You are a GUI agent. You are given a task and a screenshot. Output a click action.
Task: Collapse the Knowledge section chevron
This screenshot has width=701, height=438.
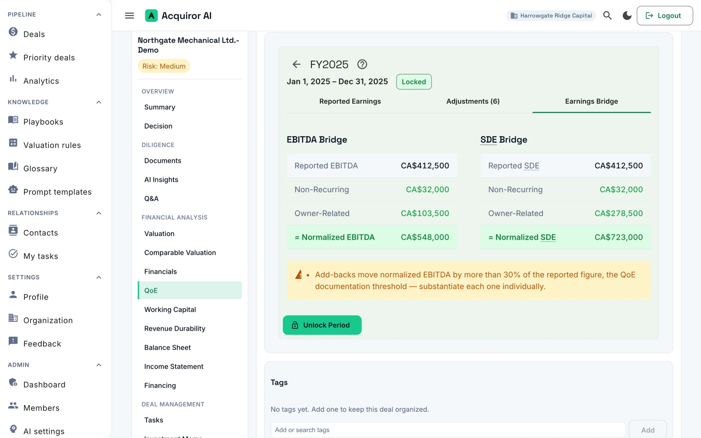pyautogui.click(x=99, y=102)
